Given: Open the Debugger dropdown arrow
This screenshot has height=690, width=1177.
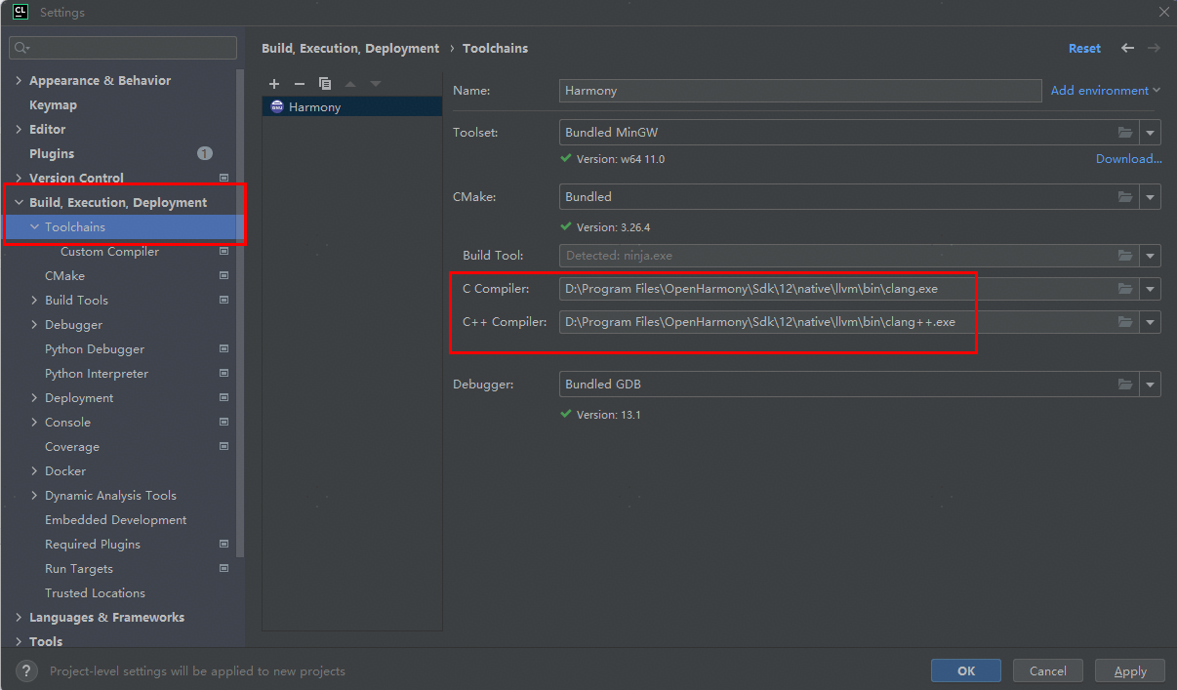Looking at the screenshot, I should click(x=1151, y=385).
